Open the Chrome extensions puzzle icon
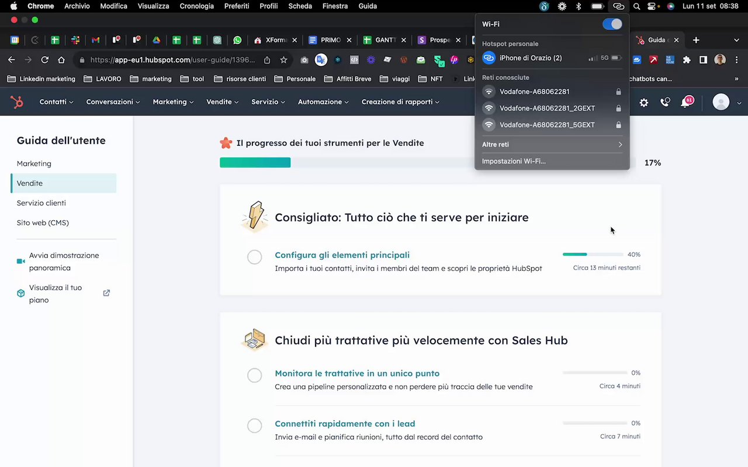 point(687,60)
